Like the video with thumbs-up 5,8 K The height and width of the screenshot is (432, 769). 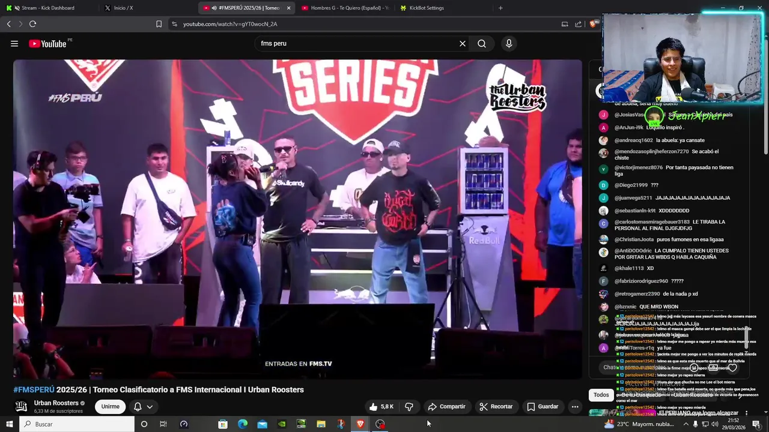381,407
